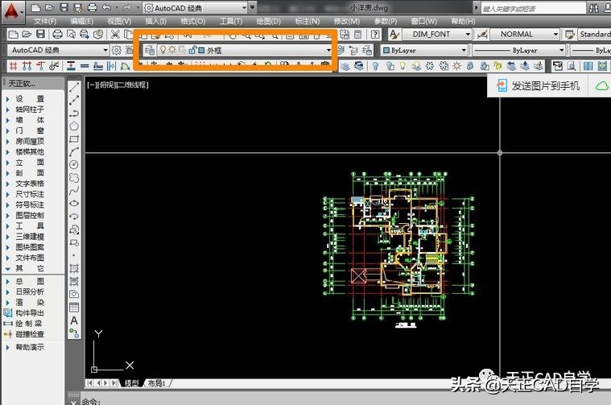Click workspace settings gear icon
Image resolution: width=611 pixels, height=405 pixels.
[x=117, y=50]
